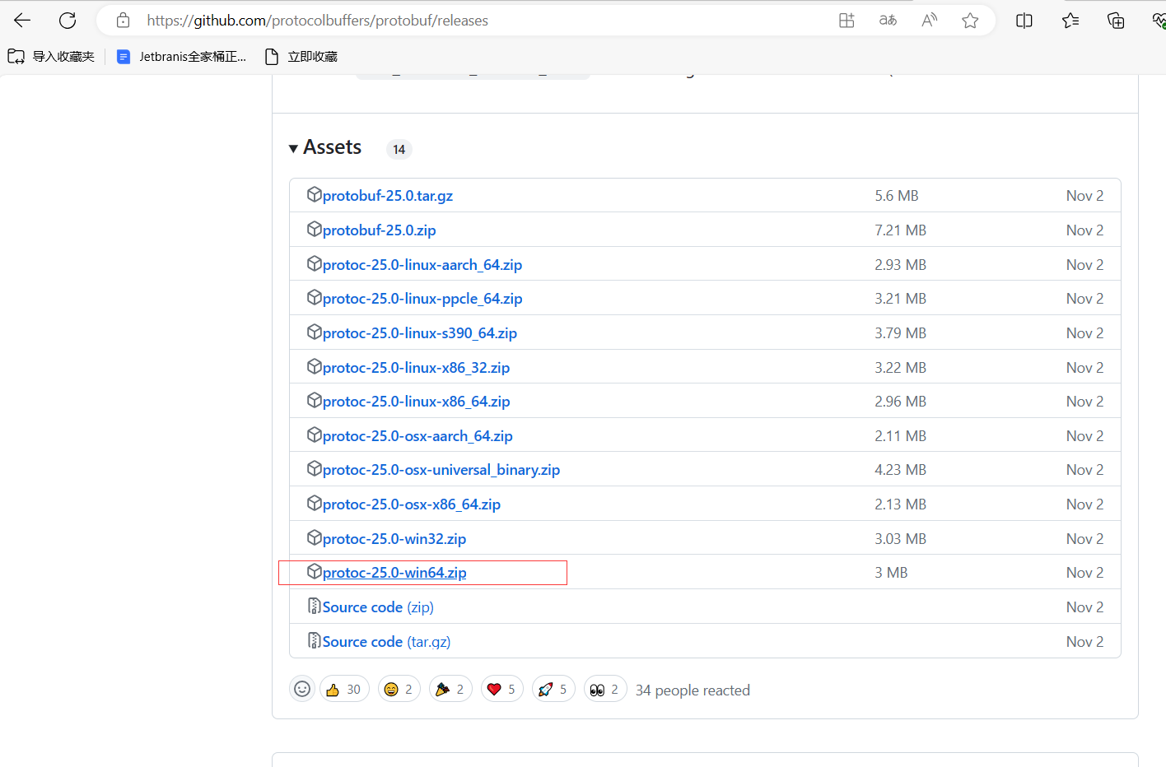
Task: Click the 34 people reacted text
Action: [x=693, y=690]
